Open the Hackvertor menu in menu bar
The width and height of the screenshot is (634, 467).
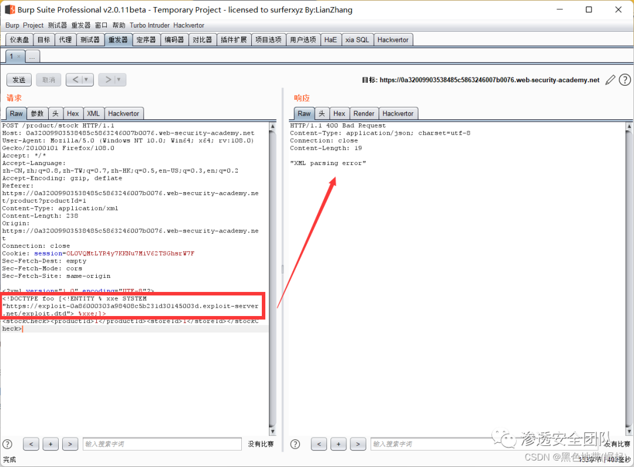click(189, 25)
